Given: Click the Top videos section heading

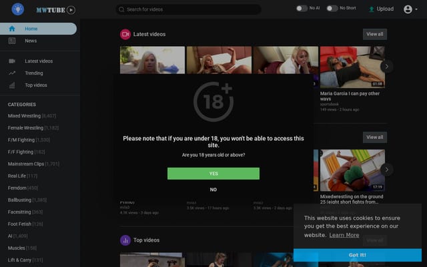Looking at the screenshot, I should pos(146,240).
